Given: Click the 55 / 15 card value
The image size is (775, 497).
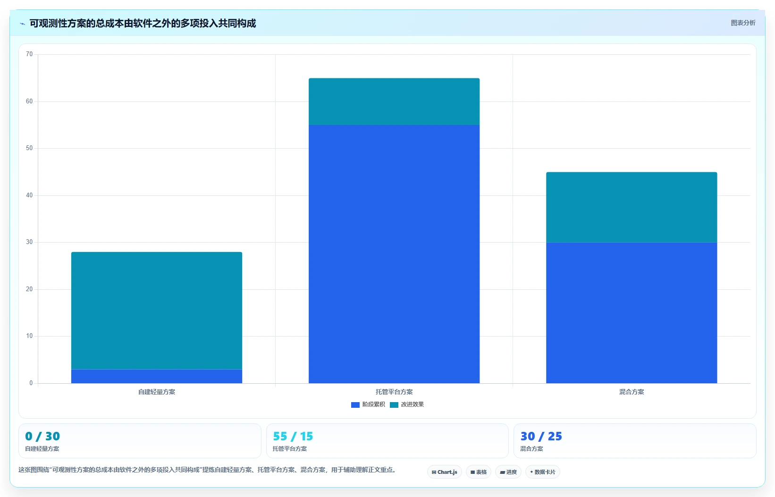Looking at the screenshot, I should click(293, 436).
